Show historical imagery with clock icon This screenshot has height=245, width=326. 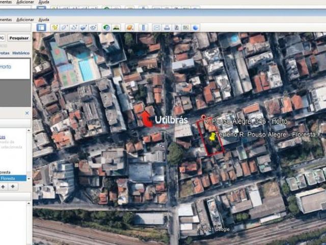pyautogui.click(x=106, y=27)
